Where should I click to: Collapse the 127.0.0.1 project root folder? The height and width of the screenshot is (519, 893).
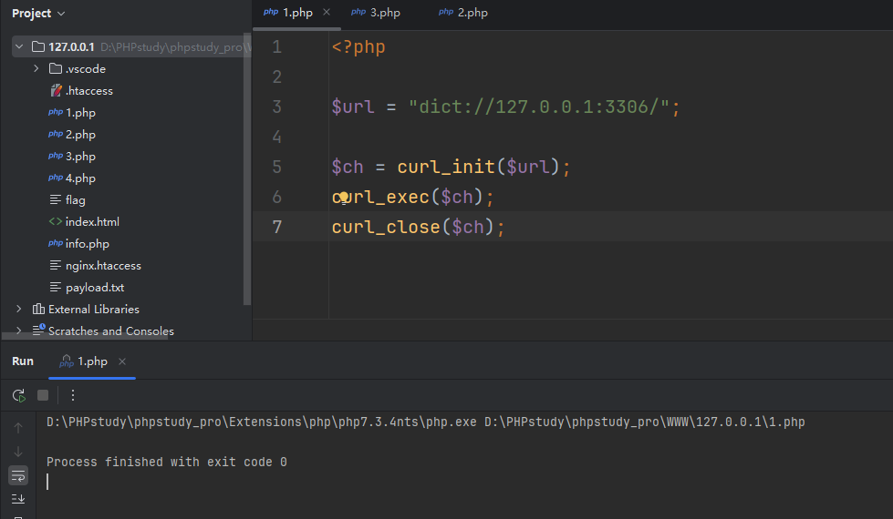[x=19, y=46]
